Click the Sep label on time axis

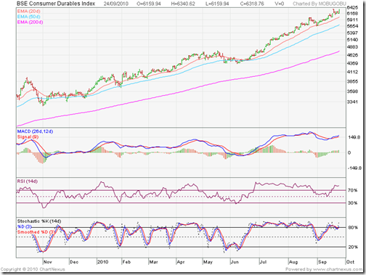[x=322, y=262]
